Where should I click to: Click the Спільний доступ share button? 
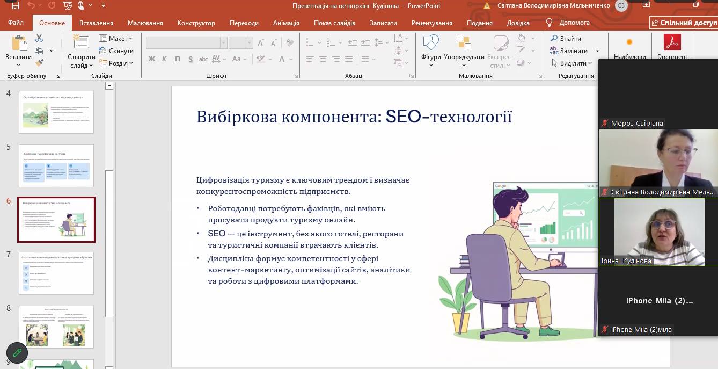click(x=684, y=23)
